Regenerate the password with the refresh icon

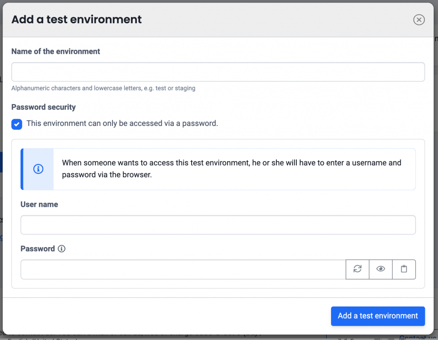click(x=358, y=269)
